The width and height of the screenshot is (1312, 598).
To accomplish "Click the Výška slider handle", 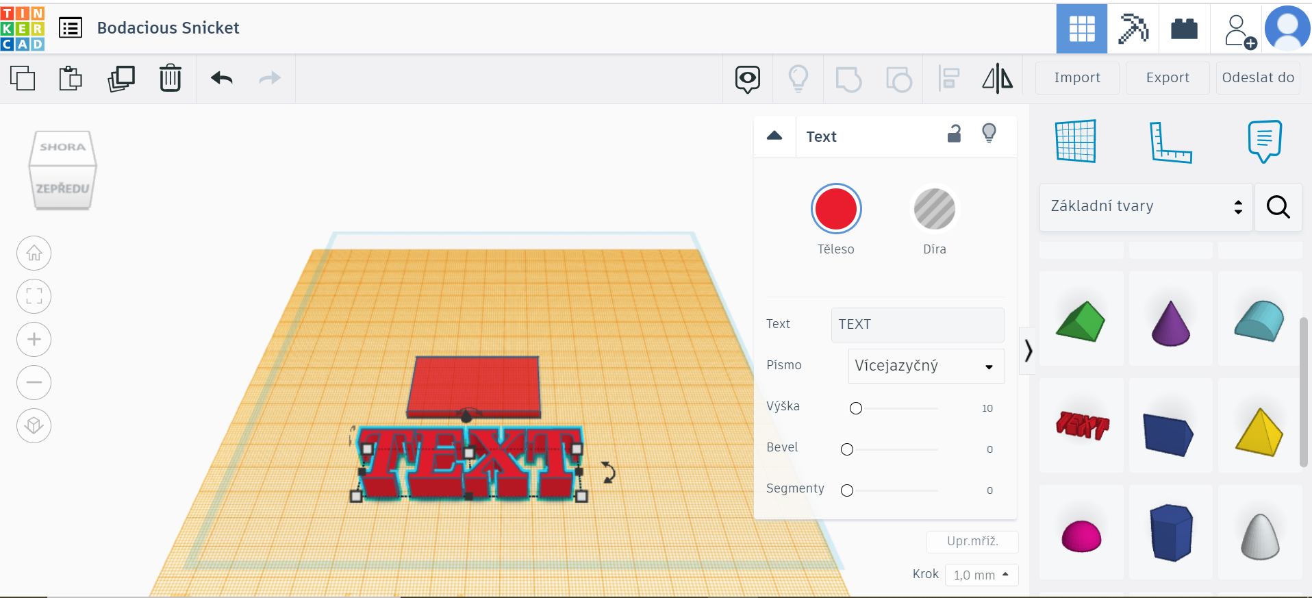I will pos(856,408).
